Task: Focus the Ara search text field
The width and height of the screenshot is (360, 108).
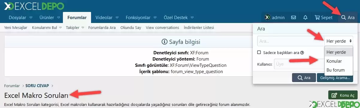Action: [291, 41]
